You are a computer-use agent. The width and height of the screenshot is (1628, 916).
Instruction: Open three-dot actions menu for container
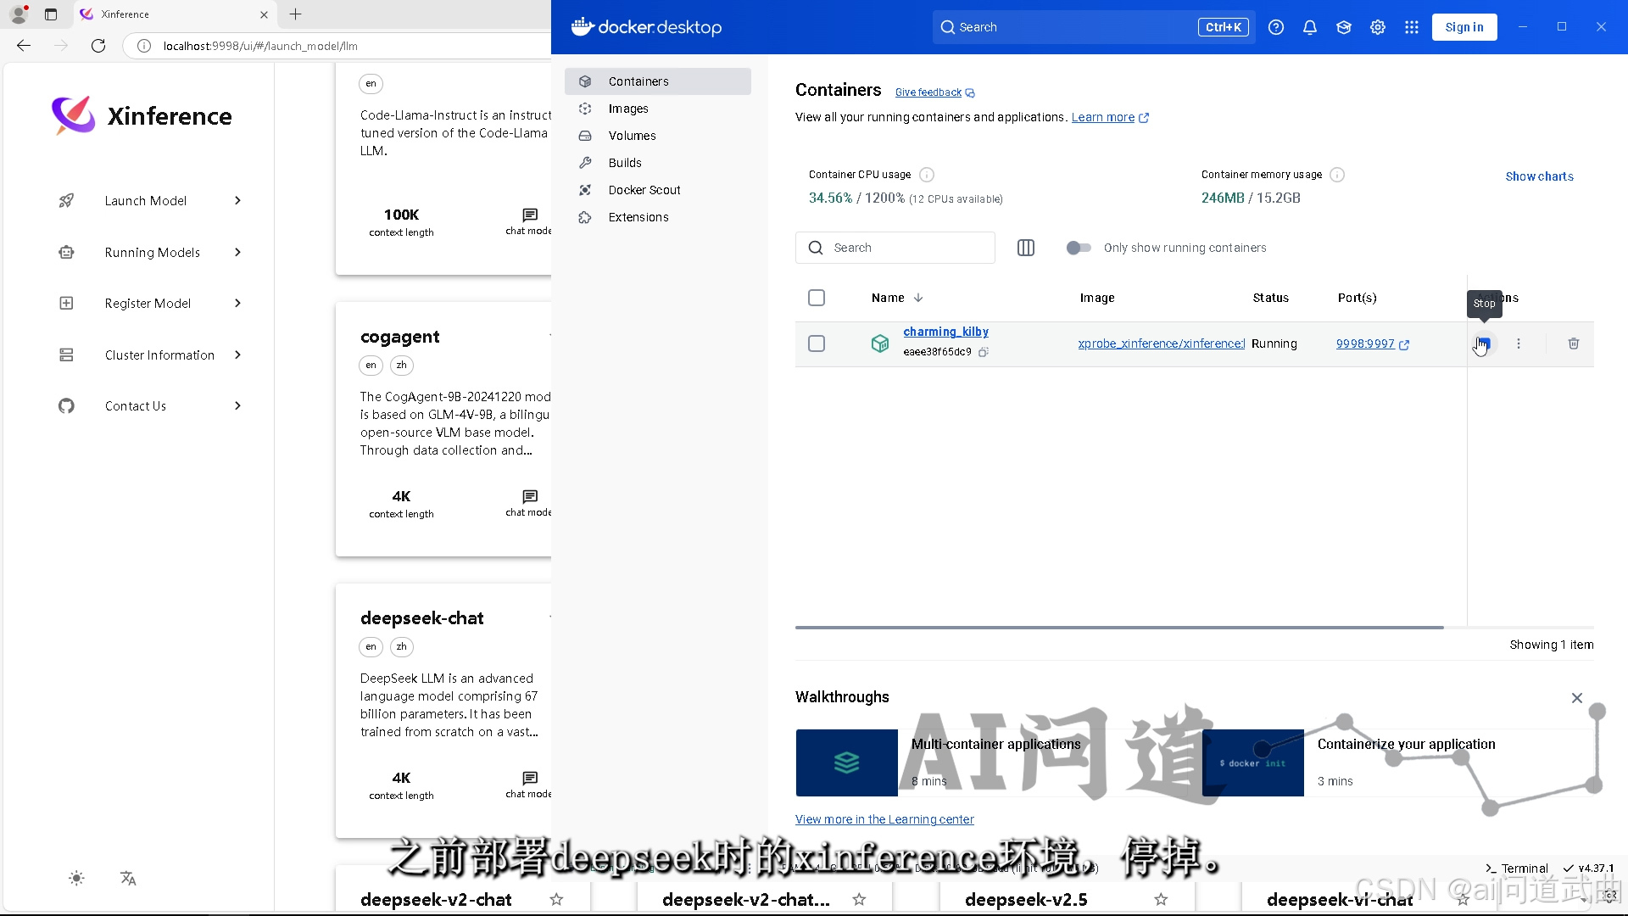[x=1519, y=343]
